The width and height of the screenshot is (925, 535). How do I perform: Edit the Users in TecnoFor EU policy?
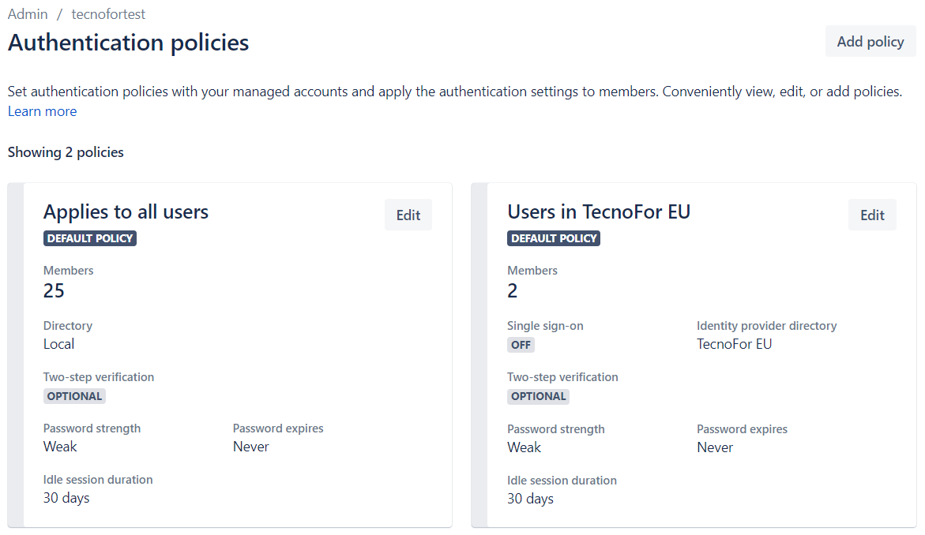click(872, 214)
